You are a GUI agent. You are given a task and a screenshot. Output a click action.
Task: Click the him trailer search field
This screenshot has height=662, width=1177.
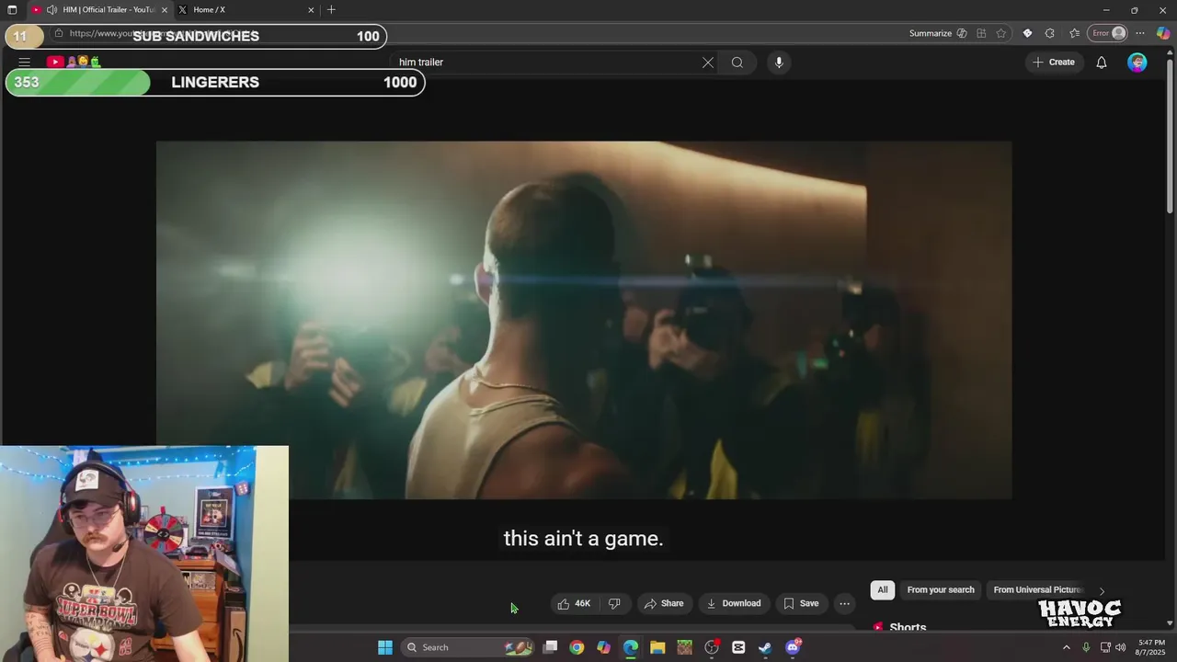point(547,63)
